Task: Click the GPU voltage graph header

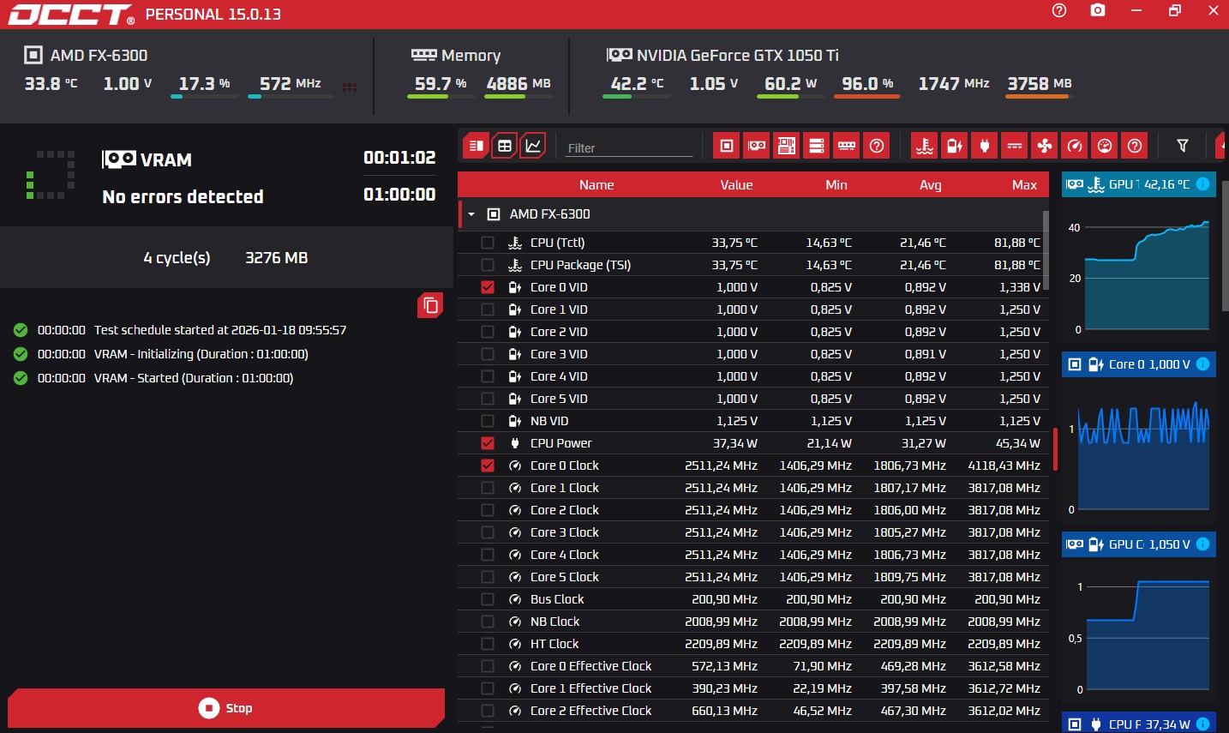Action: click(1139, 544)
